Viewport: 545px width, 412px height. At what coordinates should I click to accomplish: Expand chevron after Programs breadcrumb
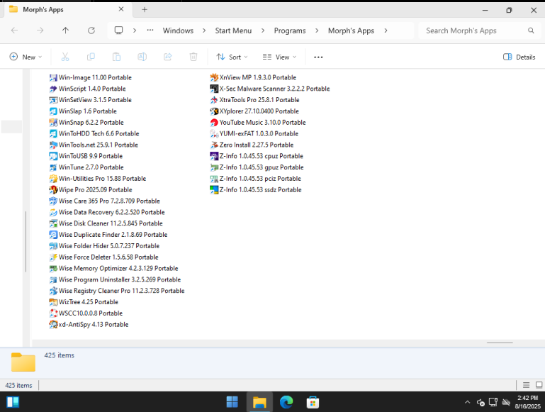pyautogui.click(x=317, y=30)
